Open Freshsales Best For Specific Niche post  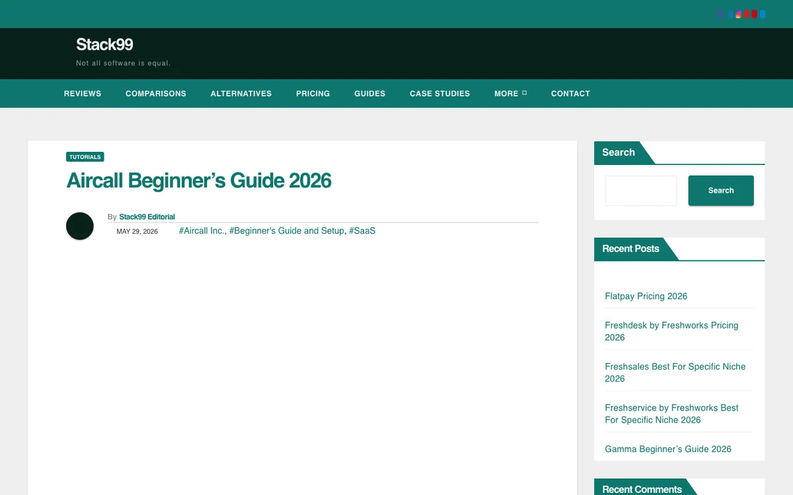pyautogui.click(x=675, y=372)
